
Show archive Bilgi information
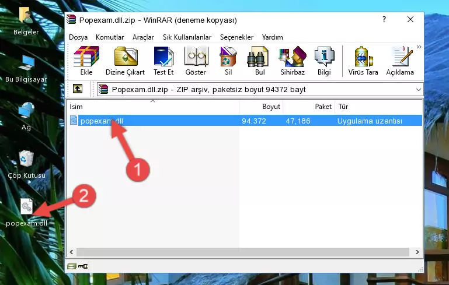324,61
